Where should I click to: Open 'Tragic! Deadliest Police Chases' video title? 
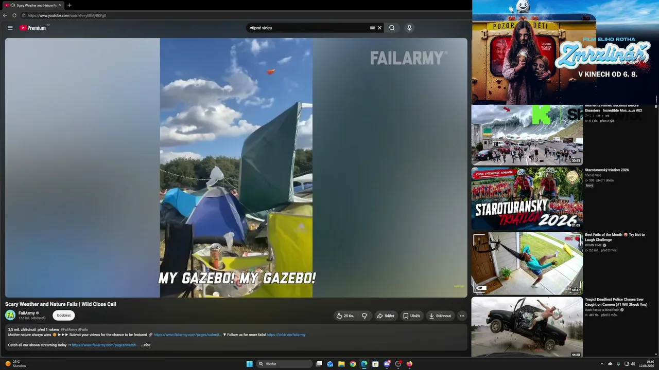[x=616, y=302]
